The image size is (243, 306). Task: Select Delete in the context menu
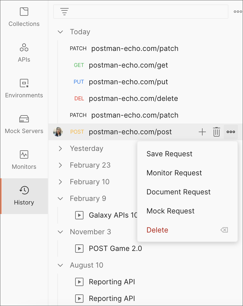click(x=157, y=230)
